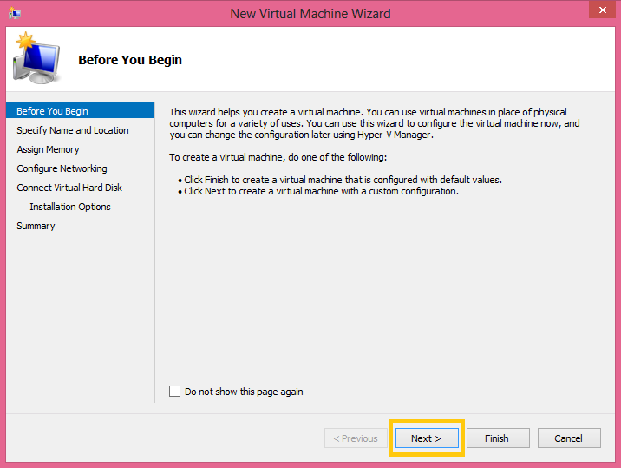Open the Assign Memory step
The width and height of the screenshot is (621, 468).
[x=48, y=149]
